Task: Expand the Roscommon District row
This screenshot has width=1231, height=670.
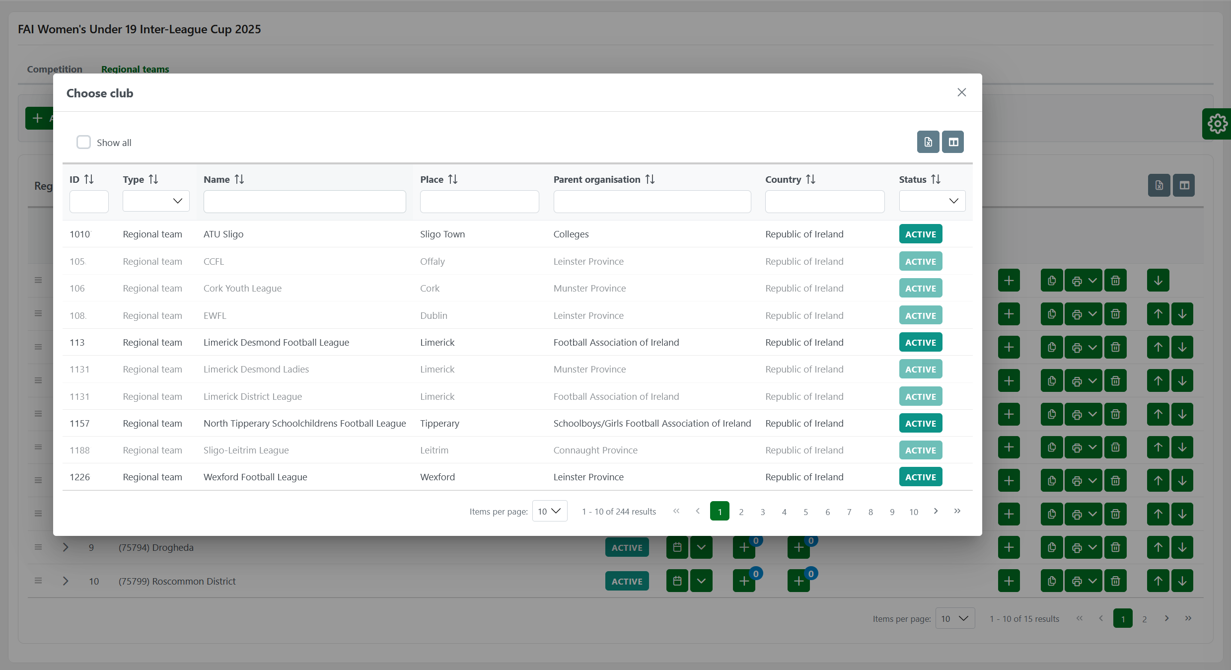Action: pyautogui.click(x=65, y=581)
